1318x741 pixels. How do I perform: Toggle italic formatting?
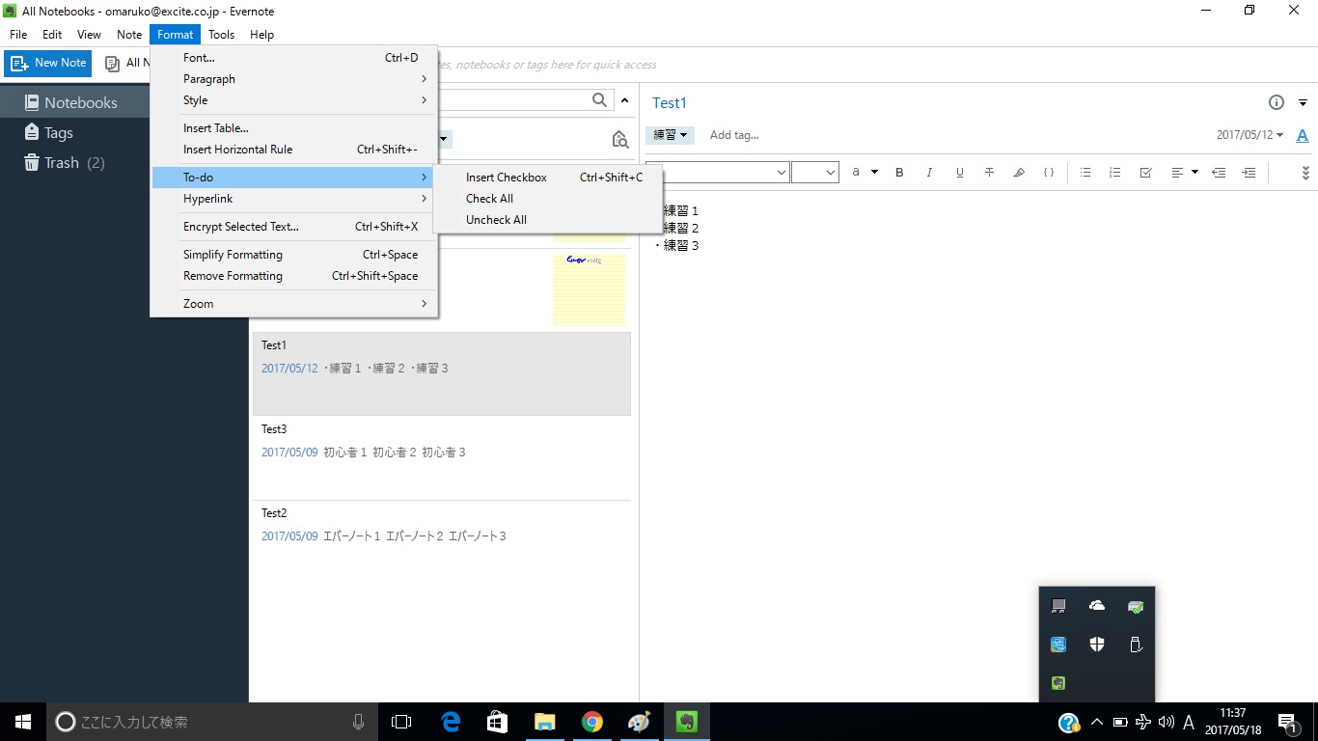coord(929,173)
